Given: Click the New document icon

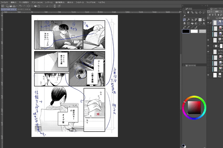Looking at the screenshot, I should (x=7, y=6).
